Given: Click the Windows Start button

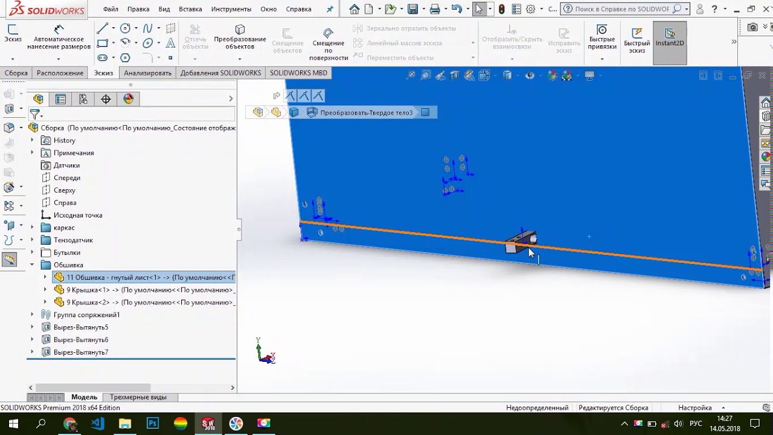Looking at the screenshot, I should (x=13, y=424).
